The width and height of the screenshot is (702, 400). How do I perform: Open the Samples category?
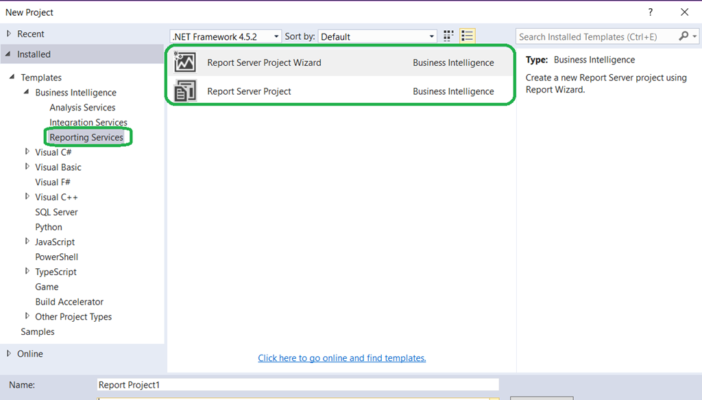click(x=38, y=332)
